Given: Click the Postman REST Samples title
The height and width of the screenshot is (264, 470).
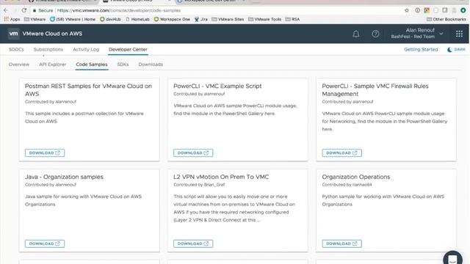Looking at the screenshot, I should (88, 89).
